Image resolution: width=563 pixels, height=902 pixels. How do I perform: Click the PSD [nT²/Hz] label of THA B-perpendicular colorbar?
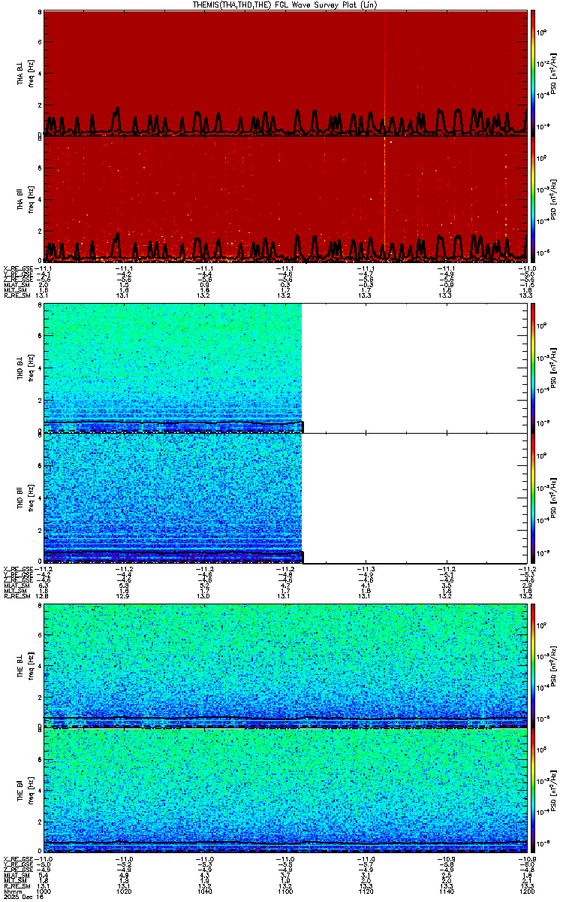[555, 72]
